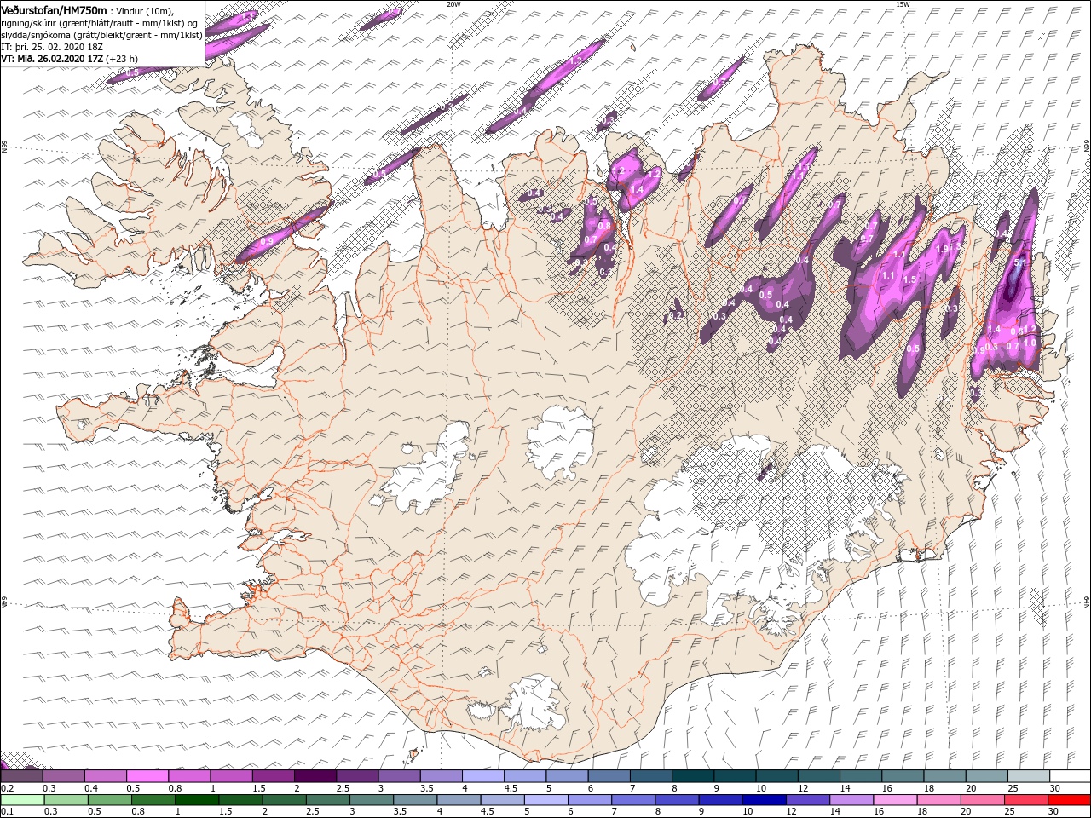Click the '0.2' label starting the snow legend
Screen dimensions: 1091x818
pyautogui.click(x=8, y=788)
